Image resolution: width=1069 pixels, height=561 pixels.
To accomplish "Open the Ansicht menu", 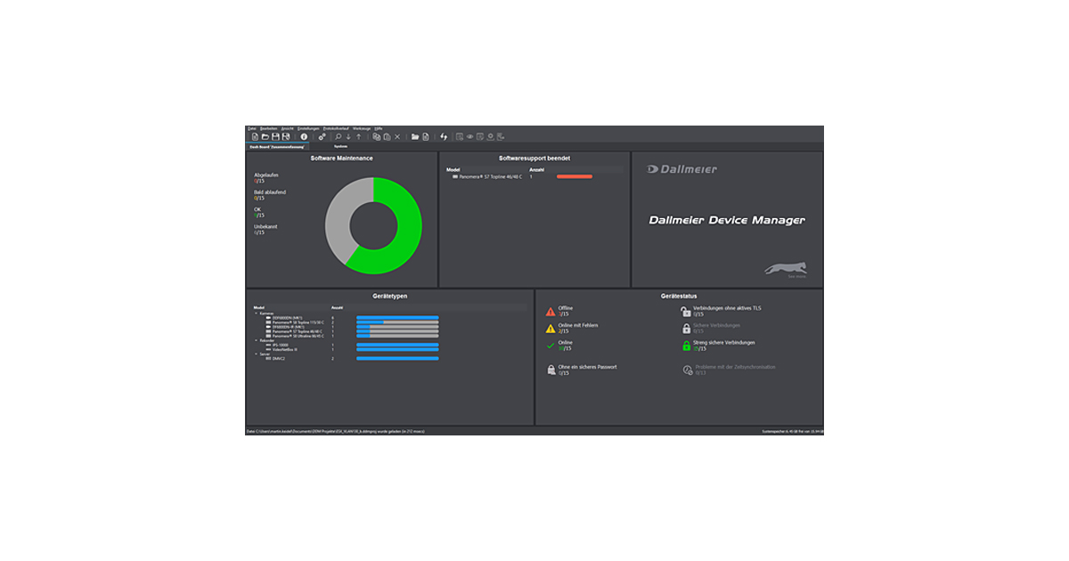I will pos(287,128).
